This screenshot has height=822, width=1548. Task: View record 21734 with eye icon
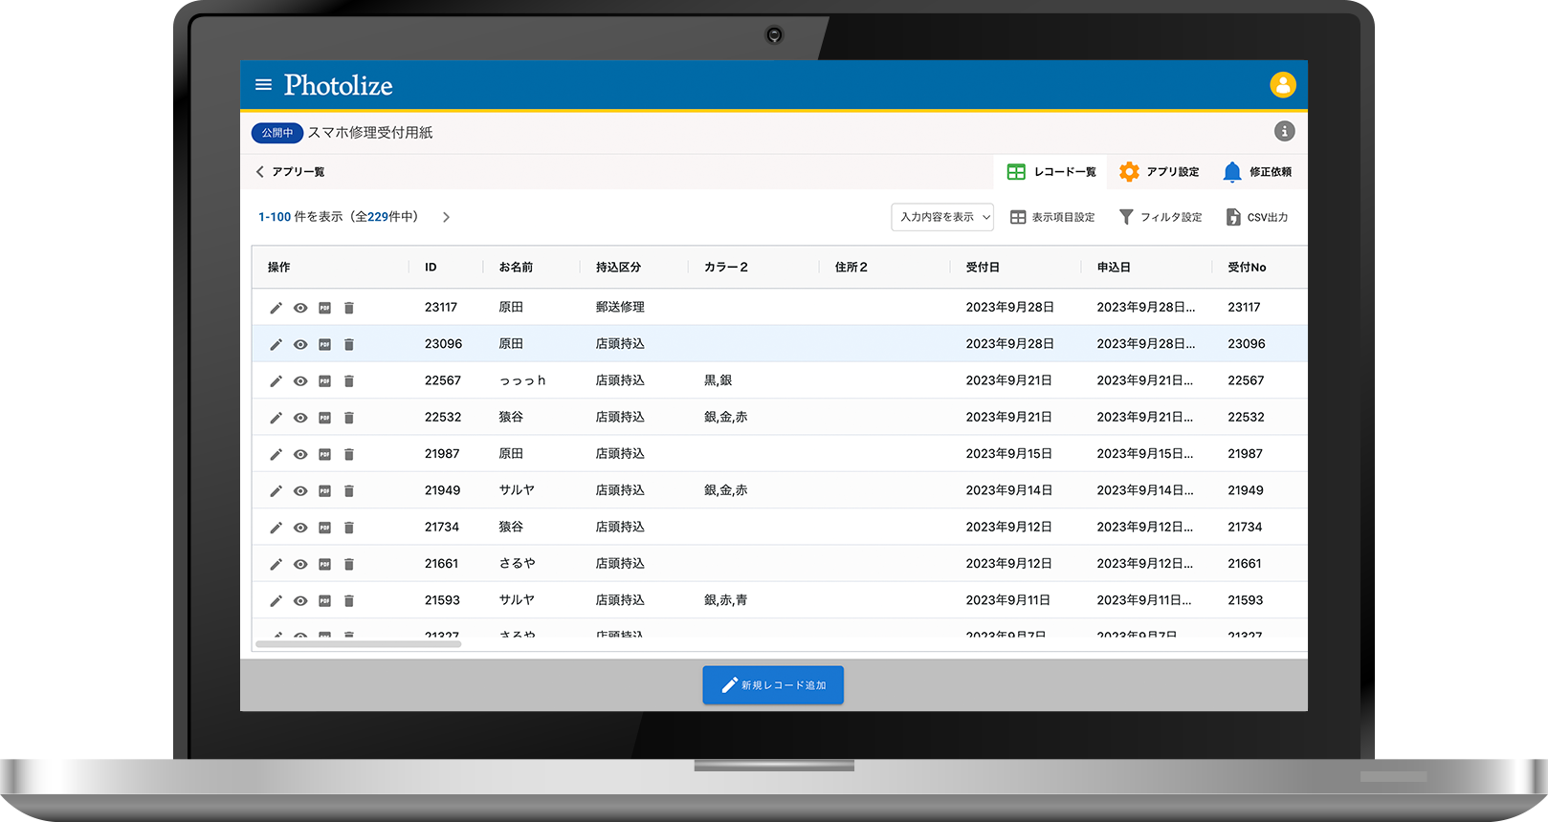[300, 528]
